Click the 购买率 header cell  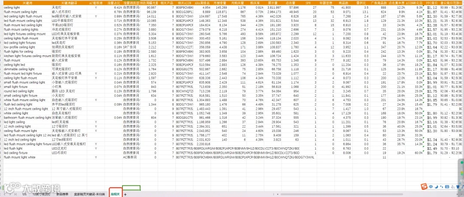[x=254, y=3]
